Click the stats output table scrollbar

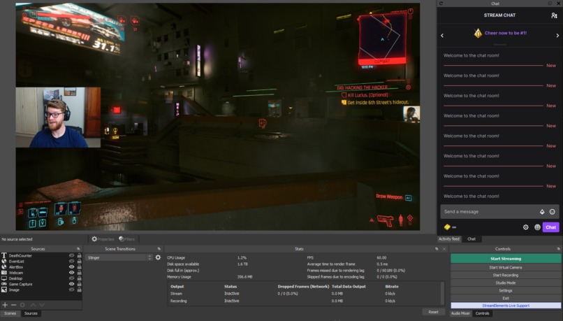[442, 293]
